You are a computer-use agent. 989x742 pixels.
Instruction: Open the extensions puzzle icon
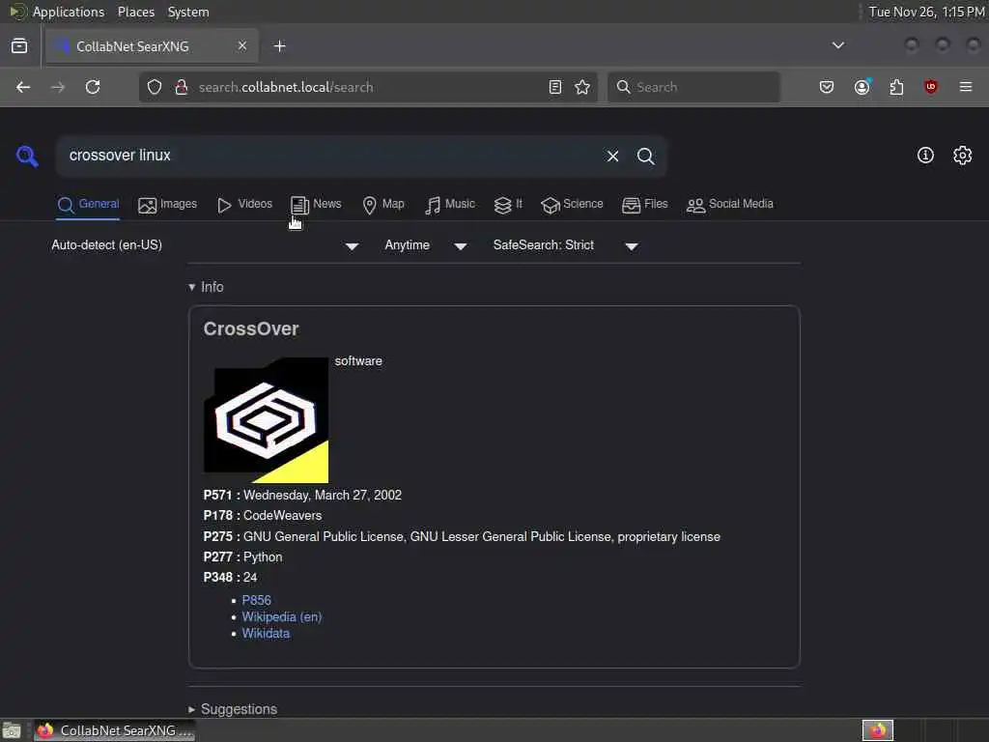click(x=896, y=87)
